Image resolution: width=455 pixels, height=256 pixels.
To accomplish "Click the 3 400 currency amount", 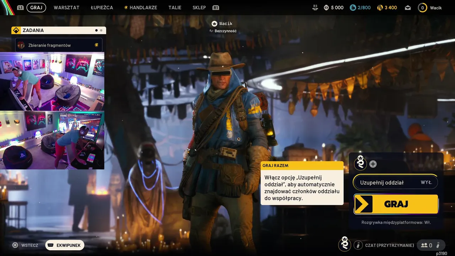I will [x=391, y=7].
